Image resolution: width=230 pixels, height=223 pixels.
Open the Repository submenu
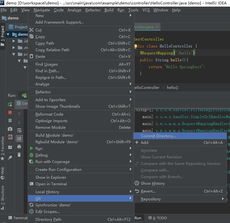(x=180, y=199)
